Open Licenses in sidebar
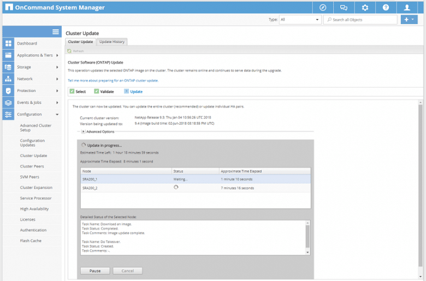The image size is (426, 281). (x=28, y=219)
